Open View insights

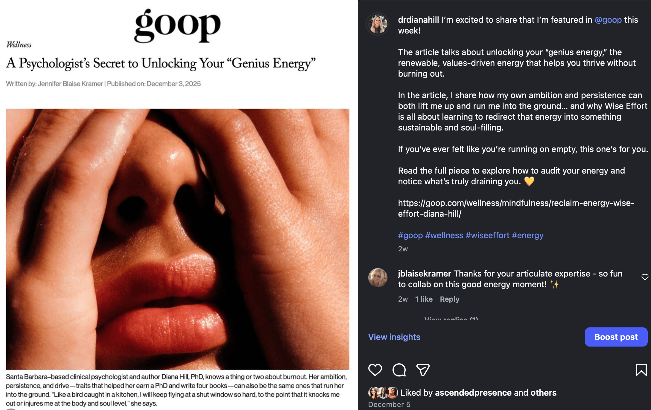[x=394, y=337]
